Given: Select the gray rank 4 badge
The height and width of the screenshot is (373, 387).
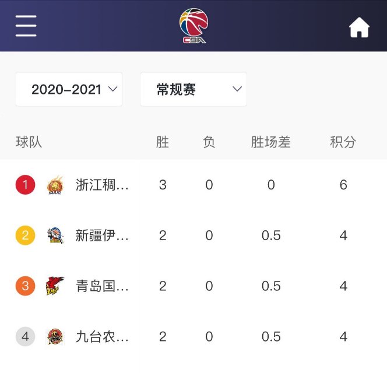Looking at the screenshot, I should click(x=25, y=336).
